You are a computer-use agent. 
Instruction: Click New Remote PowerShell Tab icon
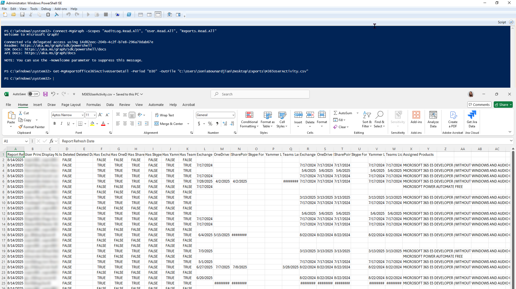117,15
